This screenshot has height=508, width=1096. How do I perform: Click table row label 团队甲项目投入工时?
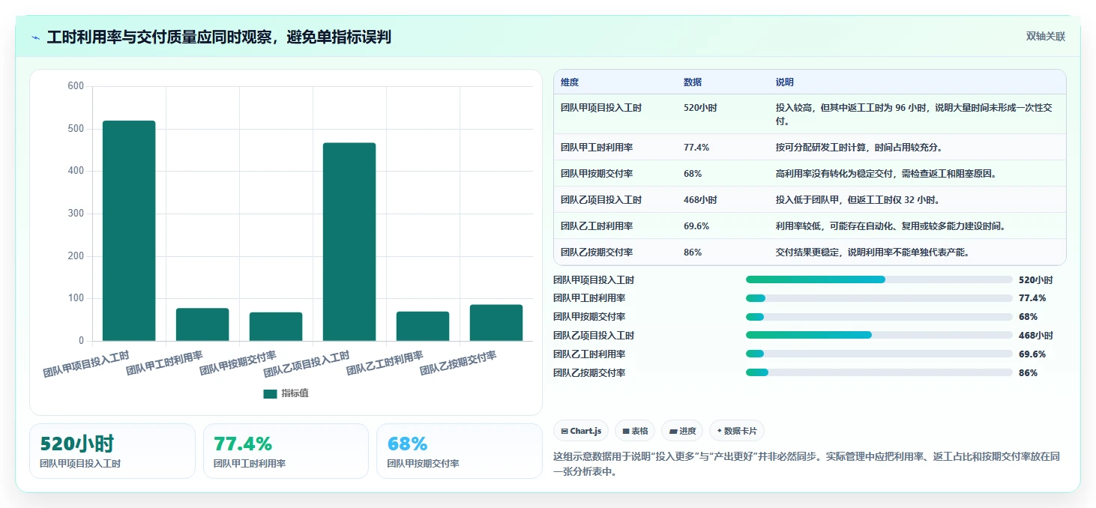click(x=601, y=108)
